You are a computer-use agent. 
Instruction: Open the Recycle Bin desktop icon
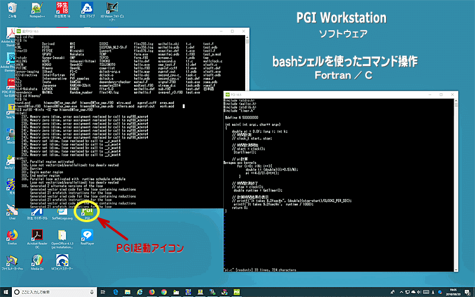[x=12, y=10]
